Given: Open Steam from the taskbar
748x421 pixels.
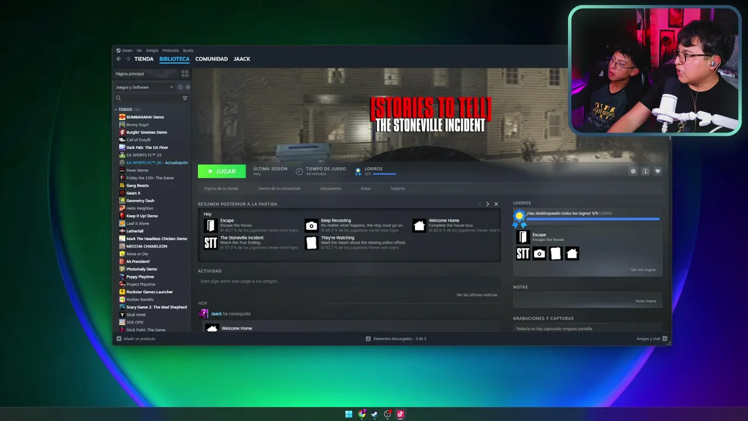Looking at the screenshot, I should click(x=375, y=414).
